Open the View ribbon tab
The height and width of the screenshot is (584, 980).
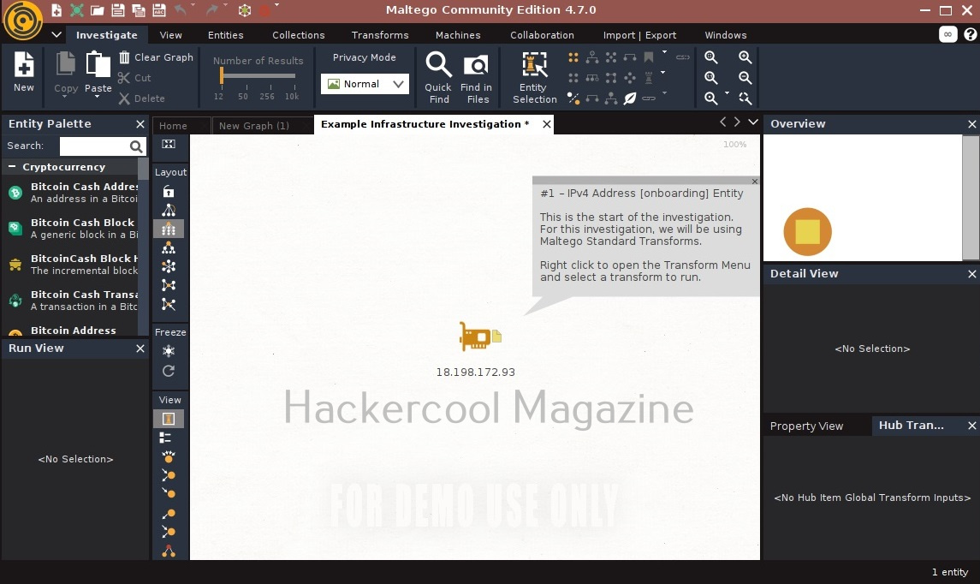pos(170,35)
